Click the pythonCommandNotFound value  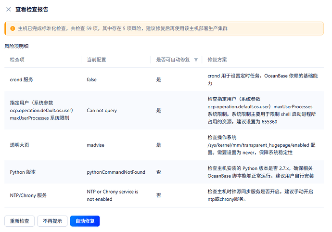(x=116, y=172)
